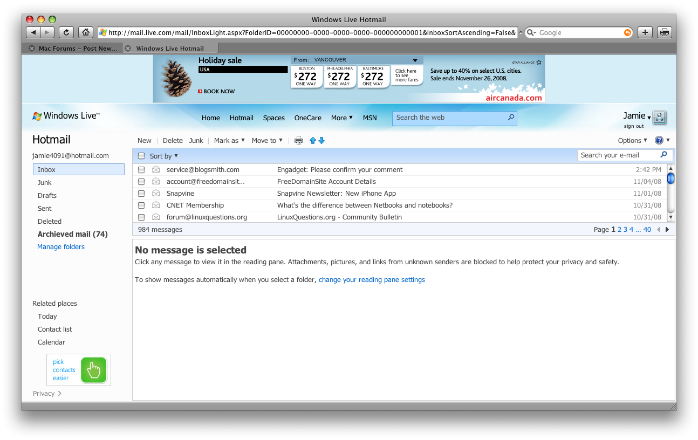The image size is (698, 440).
Task: Click the message list scrollbar thumb
Action: (x=671, y=178)
